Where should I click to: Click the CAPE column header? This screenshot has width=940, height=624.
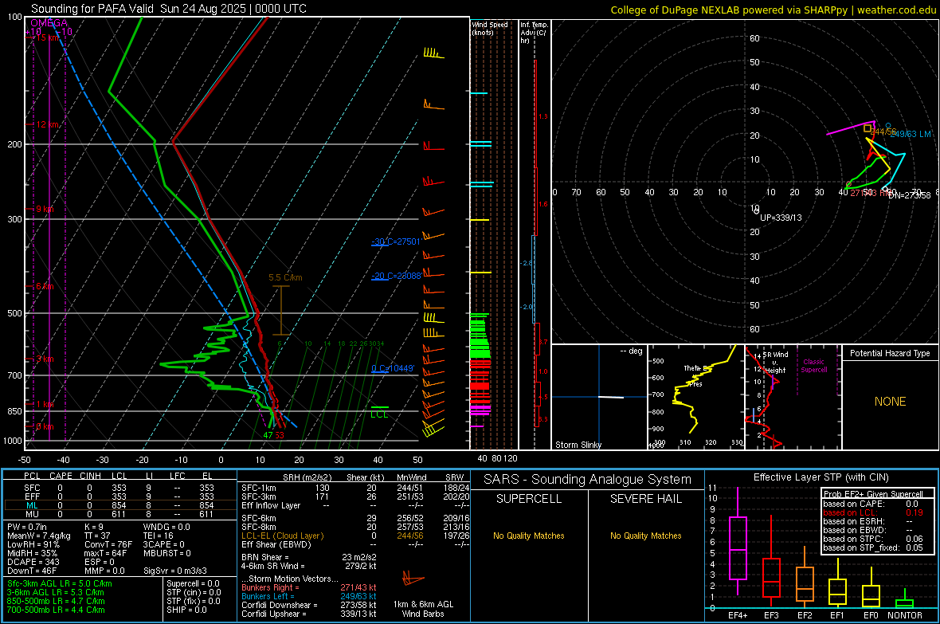click(x=61, y=476)
